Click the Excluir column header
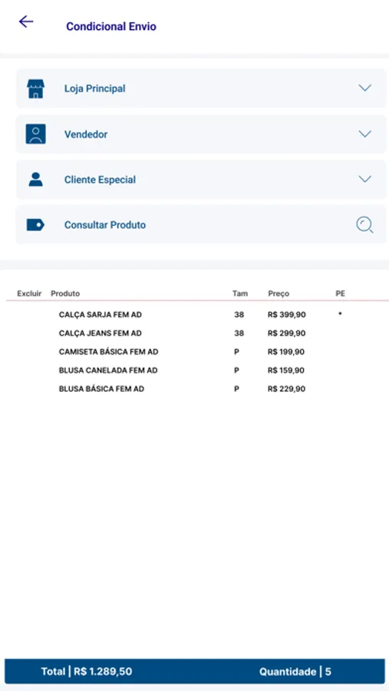Viewport: 389px width, 691px height. (x=29, y=293)
